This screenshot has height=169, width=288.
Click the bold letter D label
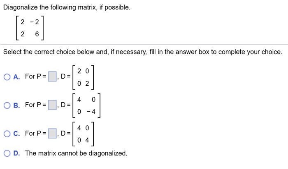[16, 153]
